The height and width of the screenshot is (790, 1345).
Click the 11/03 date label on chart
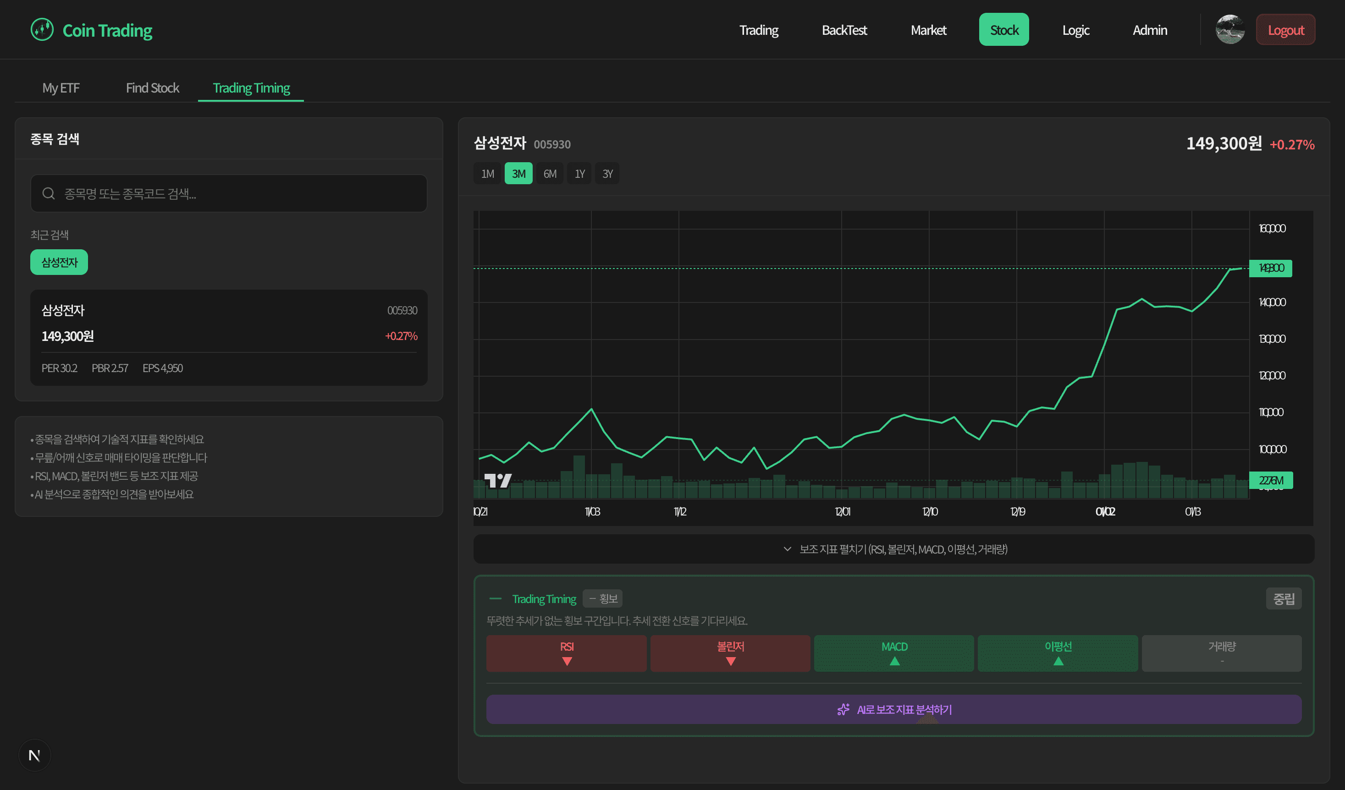(592, 511)
